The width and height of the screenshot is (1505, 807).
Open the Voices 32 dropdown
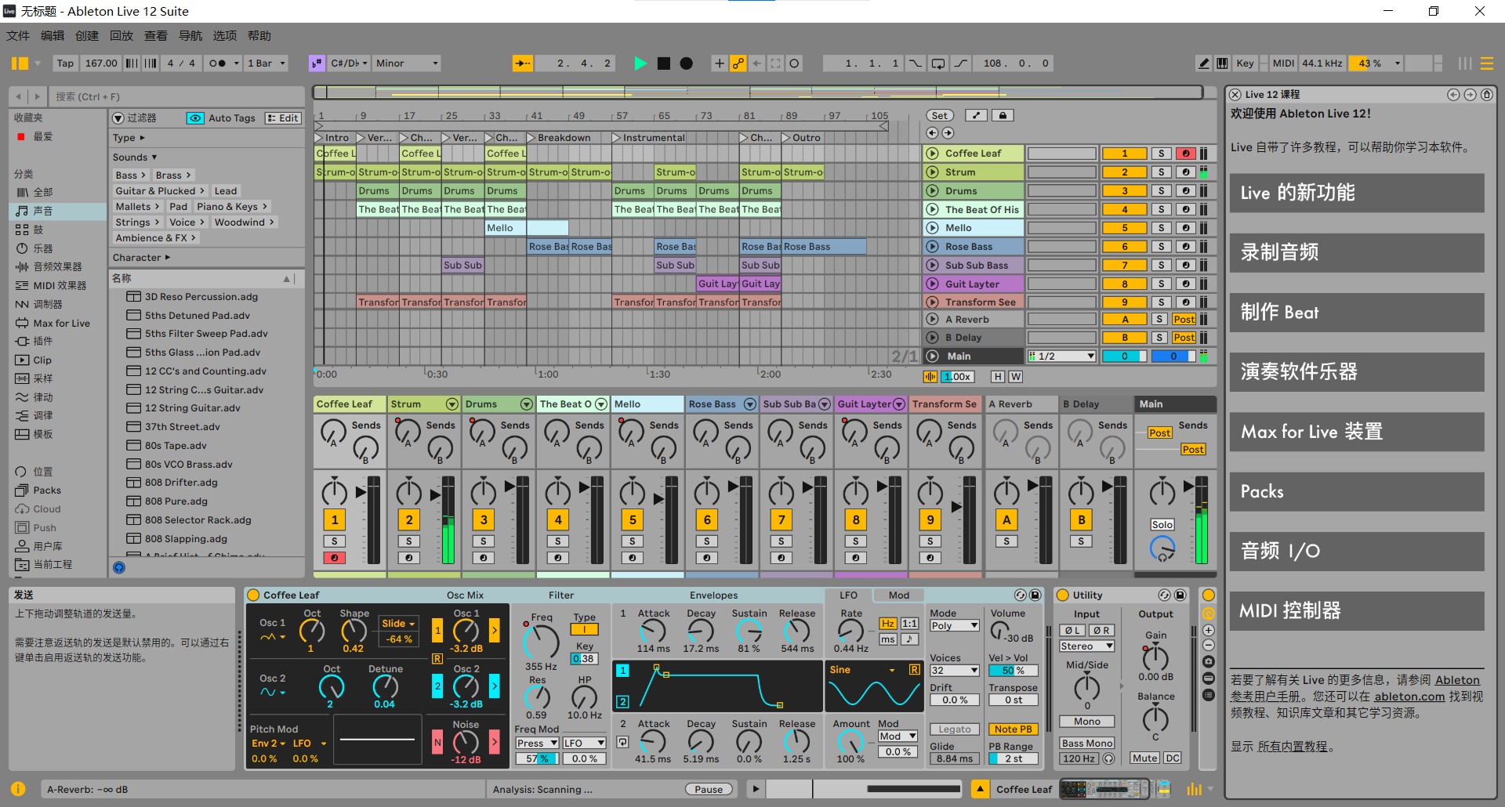(x=954, y=671)
